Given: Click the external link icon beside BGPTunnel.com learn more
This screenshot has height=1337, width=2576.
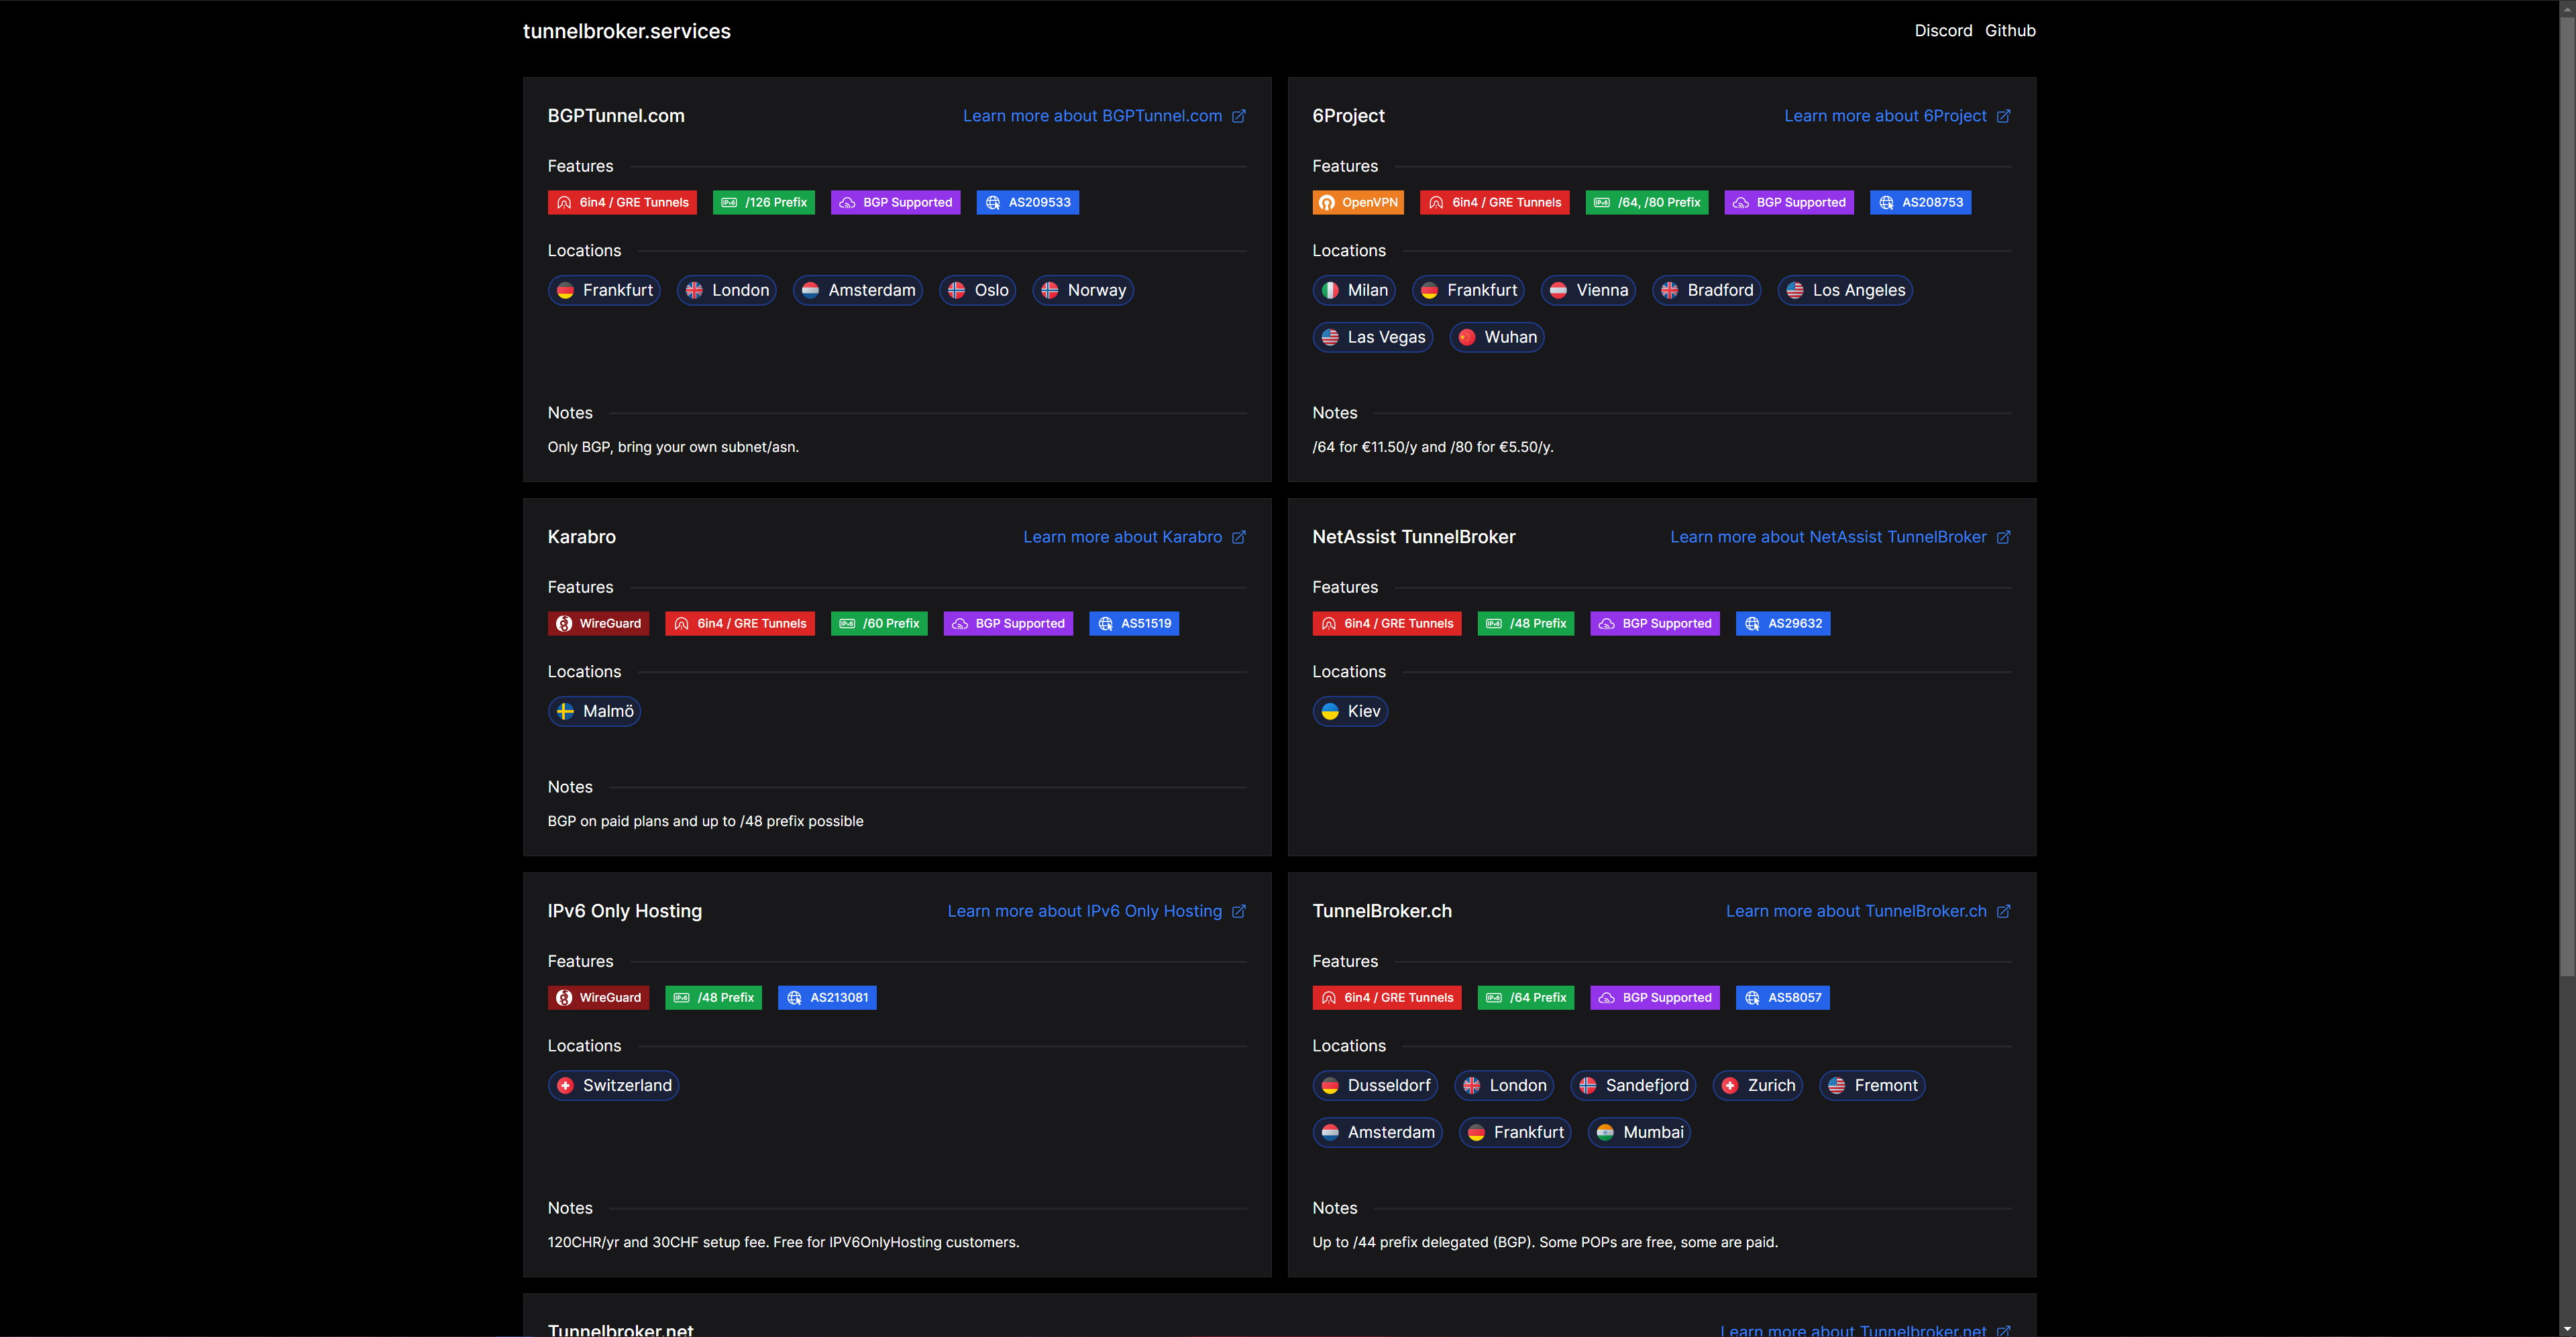Looking at the screenshot, I should (x=1238, y=117).
